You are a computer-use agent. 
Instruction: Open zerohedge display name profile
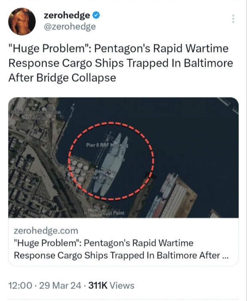click(67, 15)
